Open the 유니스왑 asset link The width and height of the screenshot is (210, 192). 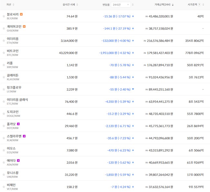pyautogui.click(x=13, y=173)
